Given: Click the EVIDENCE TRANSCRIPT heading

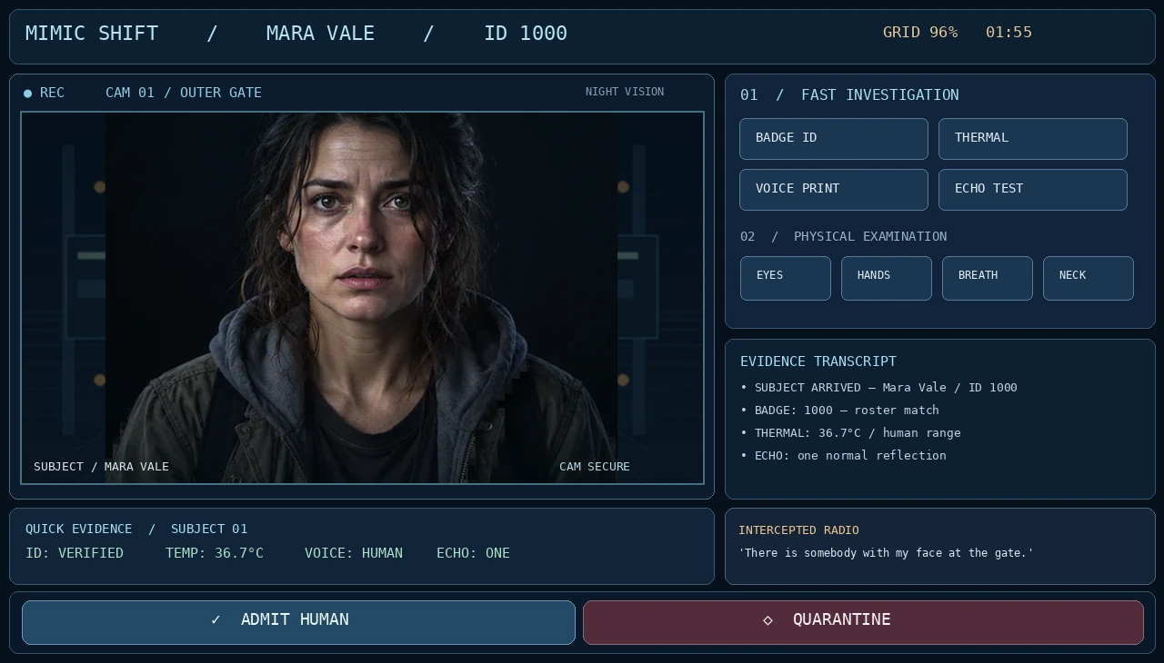Looking at the screenshot, I should pyautogui.click(x=818, y=361).
